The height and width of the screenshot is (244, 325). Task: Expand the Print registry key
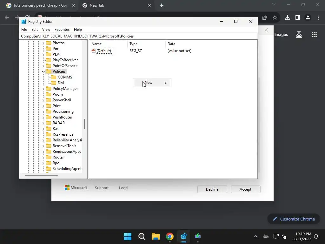pos(43,106)
